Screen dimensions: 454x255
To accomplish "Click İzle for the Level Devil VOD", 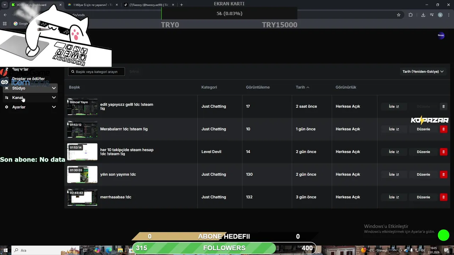I will point(394,152).
